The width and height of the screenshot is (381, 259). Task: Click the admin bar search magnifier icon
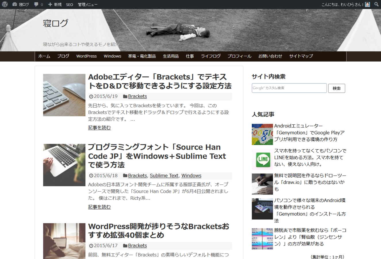click(x=376, y=4)
